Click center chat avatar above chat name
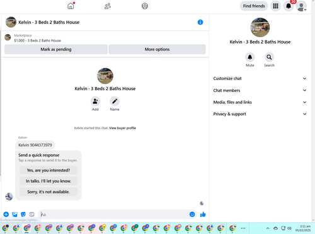The height and width of the screenshot is (234, 315). (x=105, y=76)
